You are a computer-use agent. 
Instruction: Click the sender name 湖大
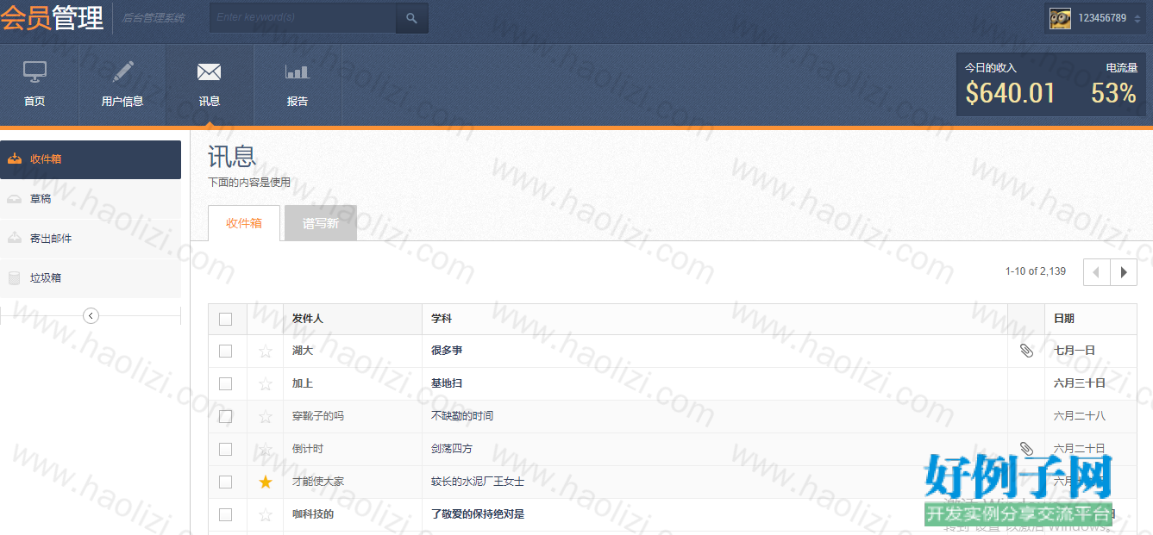pyautogui.click(x=303, y=351)
